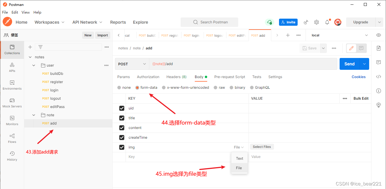Uncheck the img parameter row
Viewport: 386px width, 189px height.
point(121,147)
